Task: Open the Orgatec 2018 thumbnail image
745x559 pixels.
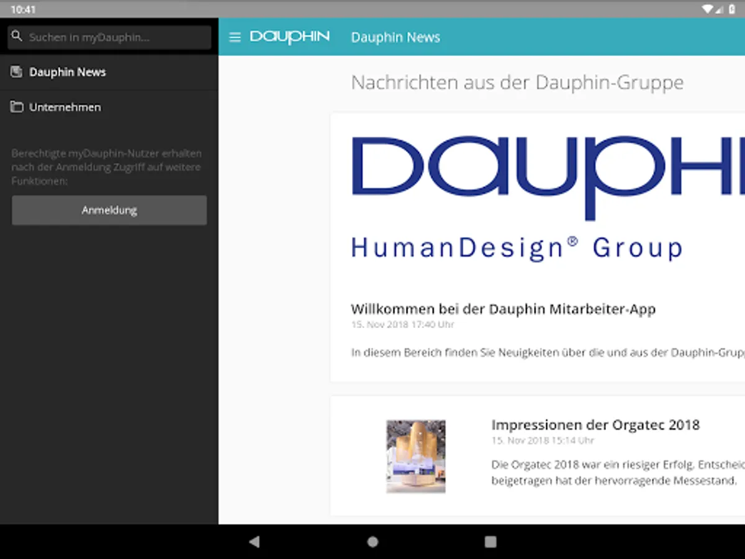Action: 416,457
